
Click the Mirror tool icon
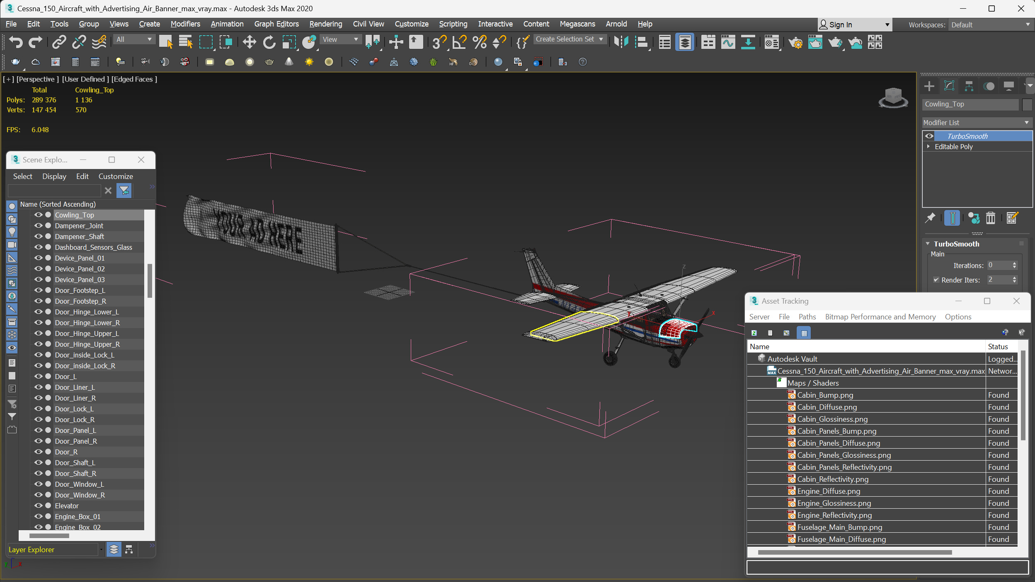[x=621, y=42]
